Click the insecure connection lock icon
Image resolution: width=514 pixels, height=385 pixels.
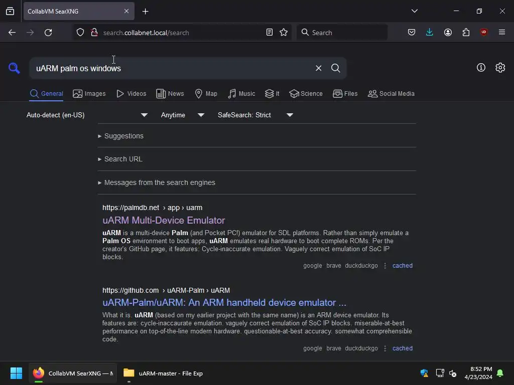pos(94,33)
